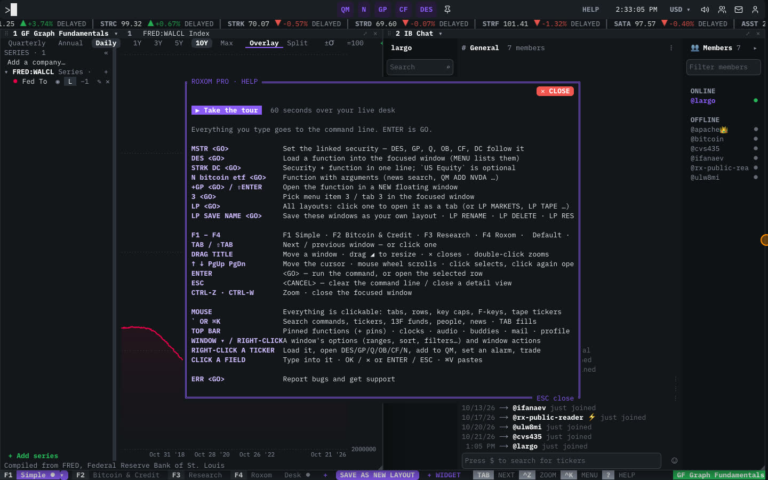
Task: Click + Add series below the list
Action: (33, 456)
